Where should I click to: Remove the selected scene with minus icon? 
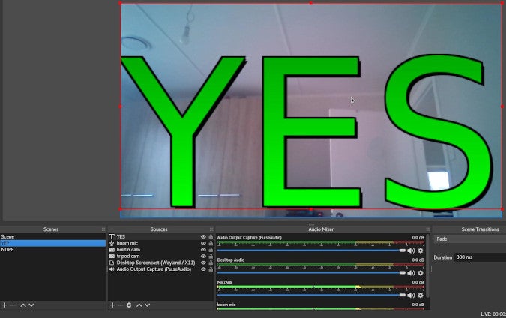point(13,305)
